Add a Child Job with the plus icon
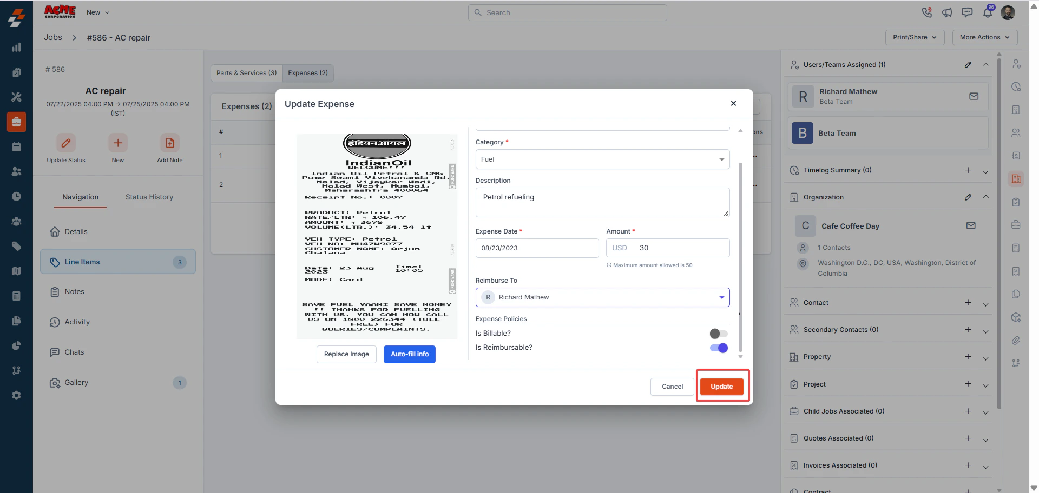The width and height of the screenshot is (1039, 493). tap(968, 411)
